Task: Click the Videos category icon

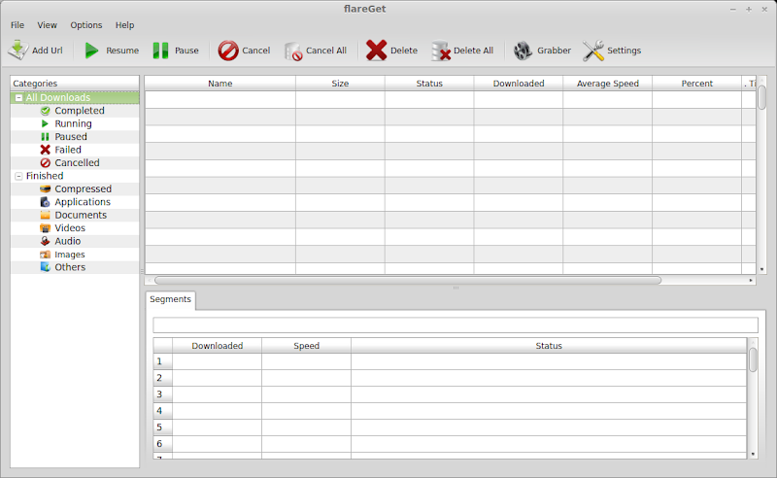Action: (x=45, y=228)
